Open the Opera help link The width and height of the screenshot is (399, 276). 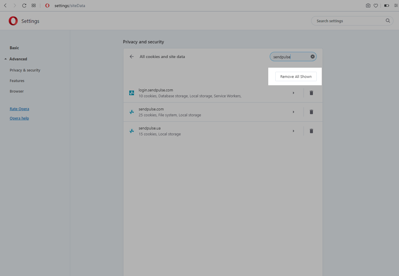coord(19,118)
